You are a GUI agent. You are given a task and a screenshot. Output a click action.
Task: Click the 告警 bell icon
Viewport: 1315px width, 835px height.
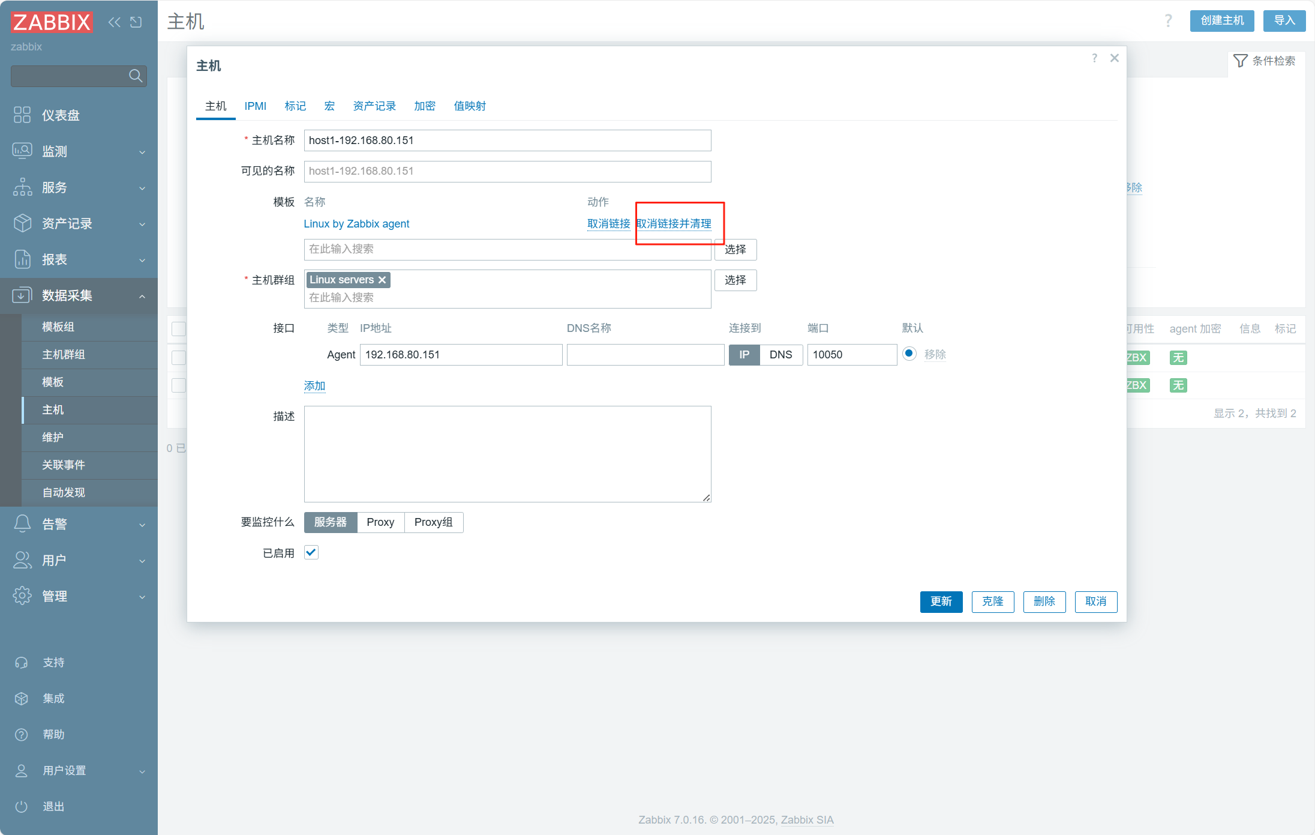point(22,523)
